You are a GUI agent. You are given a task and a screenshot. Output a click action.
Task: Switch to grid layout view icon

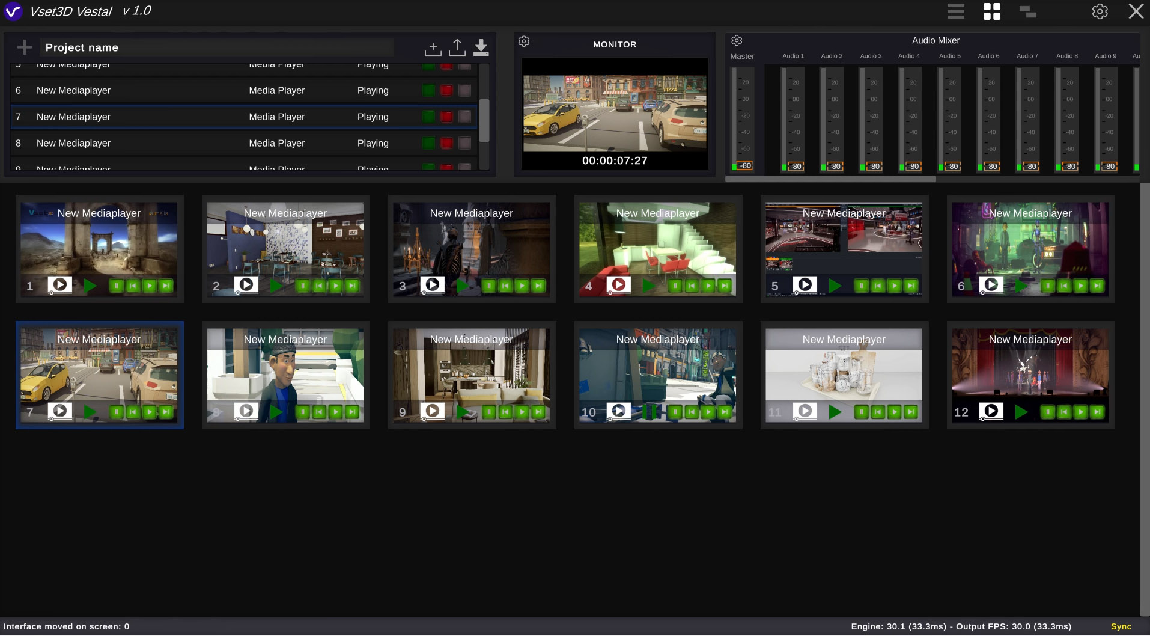click(x=992, y=11)
